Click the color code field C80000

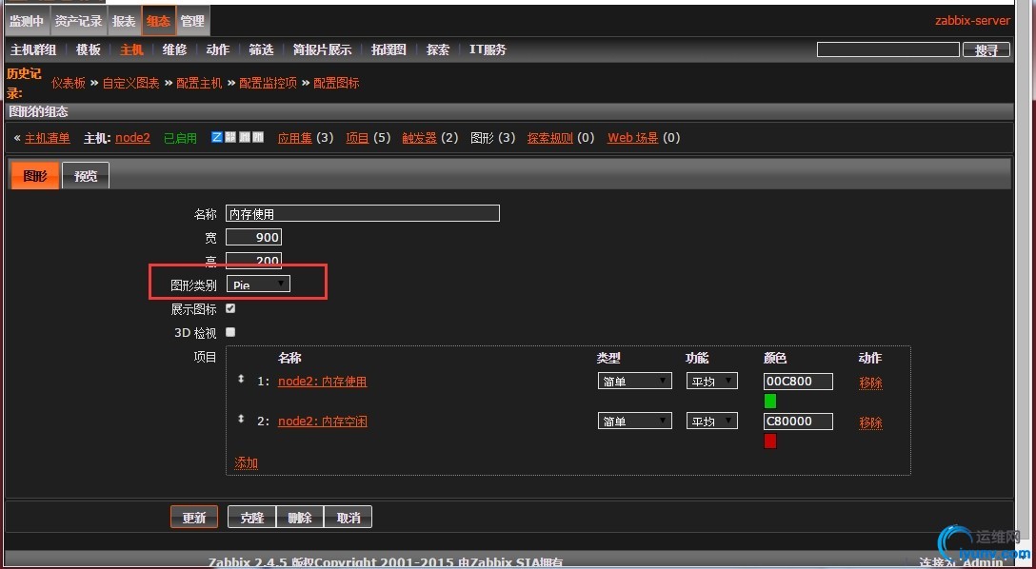798,422
